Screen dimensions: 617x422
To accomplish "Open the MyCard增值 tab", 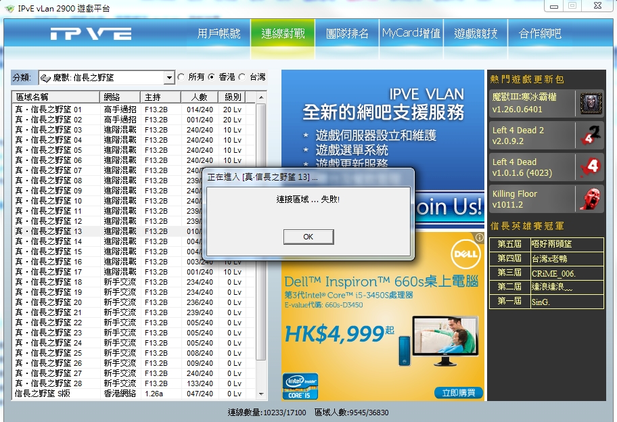I will click(x=411, y=33).
